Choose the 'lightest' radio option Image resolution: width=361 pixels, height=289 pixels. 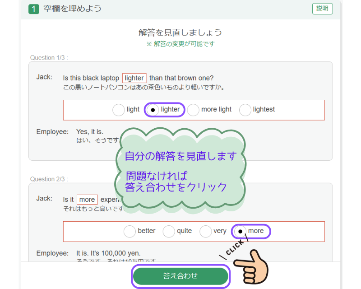245,110
